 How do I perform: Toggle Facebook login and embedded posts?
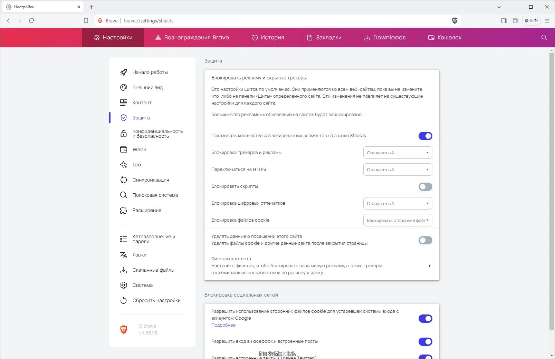click(425, 342)
